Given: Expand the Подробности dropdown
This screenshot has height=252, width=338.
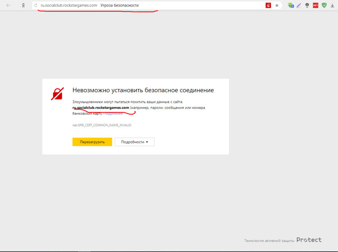Looking at the screenshot, I should 134,142.
